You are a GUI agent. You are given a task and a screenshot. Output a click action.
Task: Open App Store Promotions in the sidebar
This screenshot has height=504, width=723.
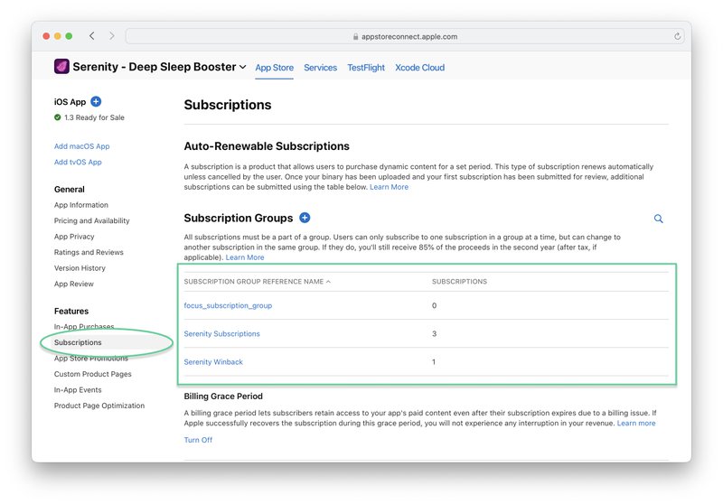pos(91,358)
